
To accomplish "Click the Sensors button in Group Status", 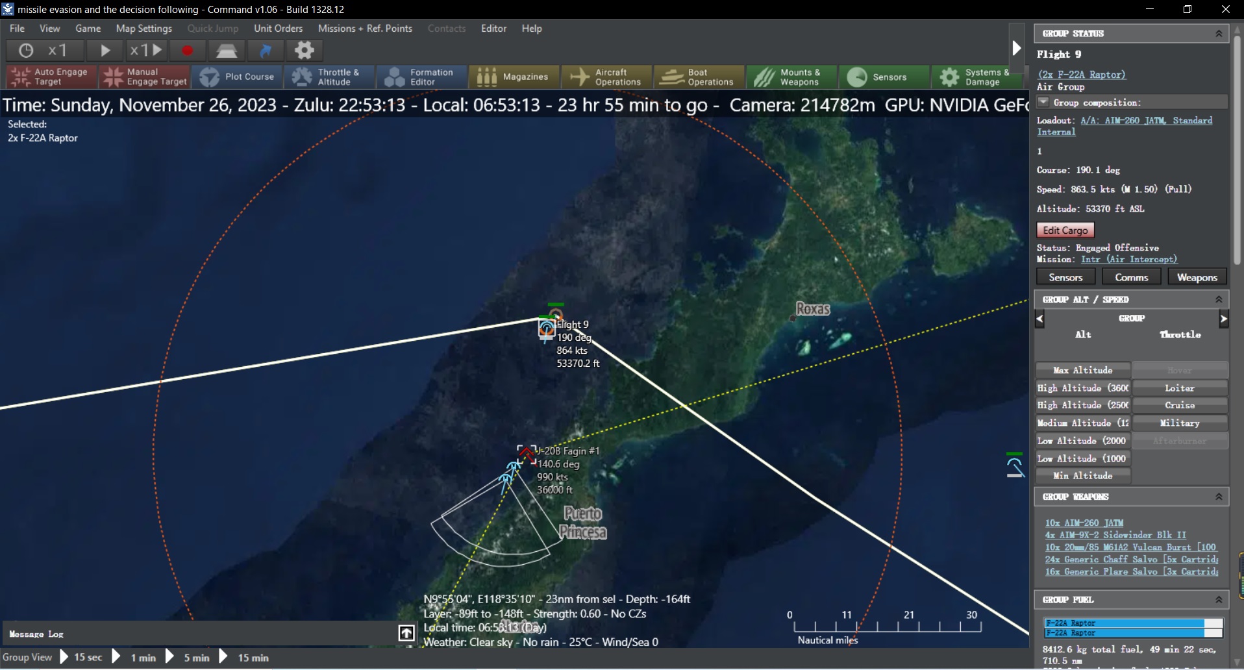I will click(1065, 277).
